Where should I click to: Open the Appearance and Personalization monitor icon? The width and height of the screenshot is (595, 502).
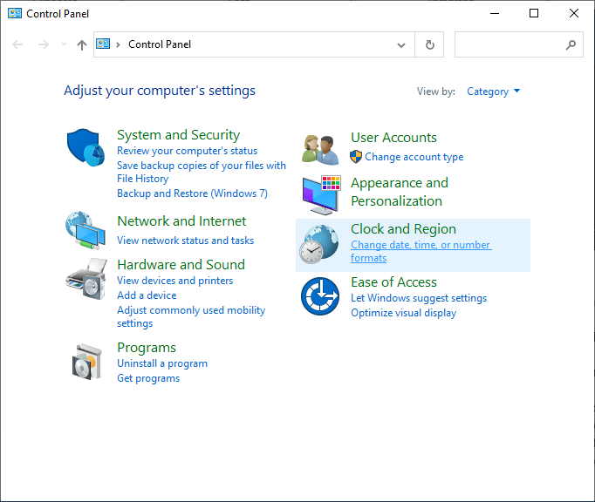tap(321, 195)
